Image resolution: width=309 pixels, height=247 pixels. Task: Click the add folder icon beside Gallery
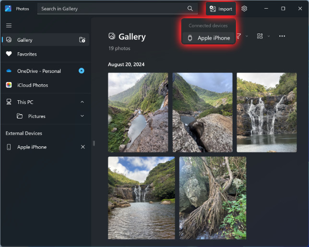click(x=82, y=40)
